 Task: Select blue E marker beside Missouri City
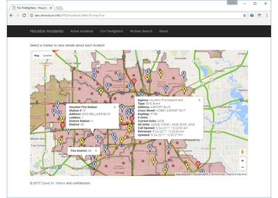pos(94,165)
